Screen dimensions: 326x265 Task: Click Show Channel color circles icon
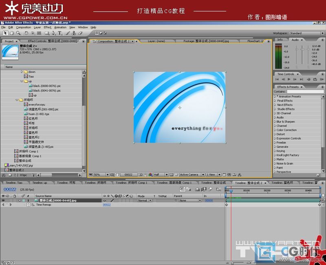click(x=150, y=175)
